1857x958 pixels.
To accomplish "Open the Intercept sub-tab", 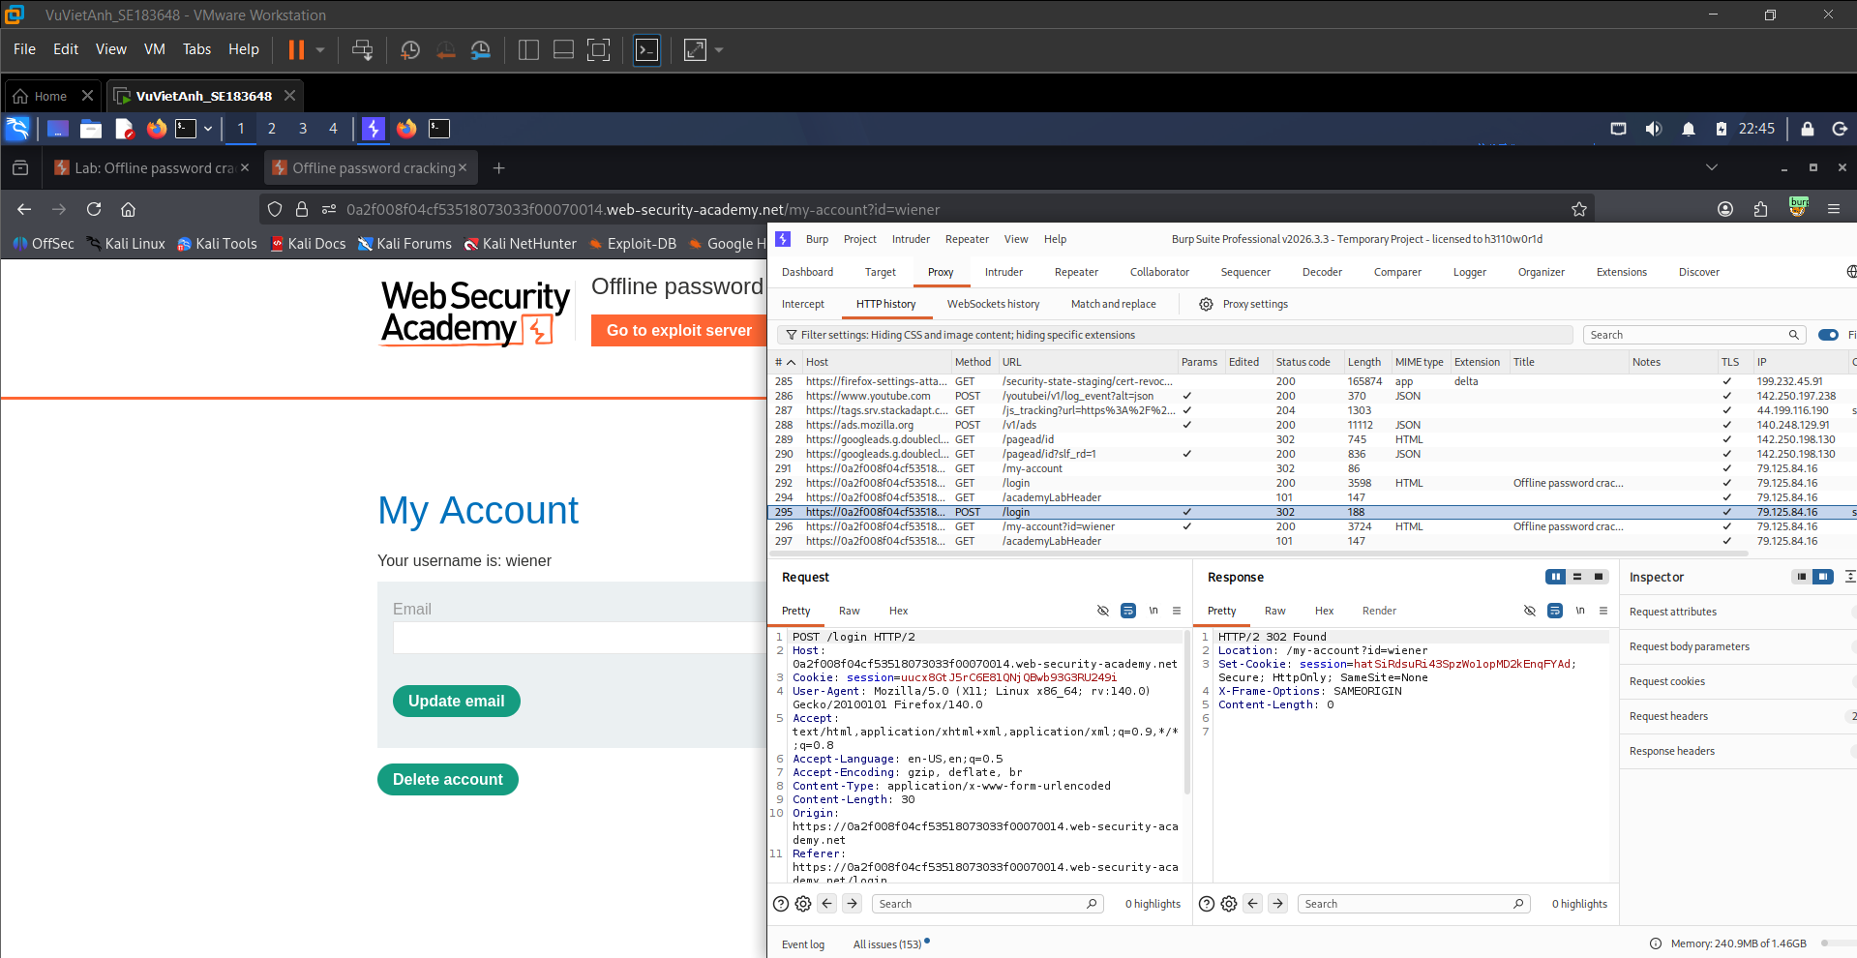I will pos(803,304).
